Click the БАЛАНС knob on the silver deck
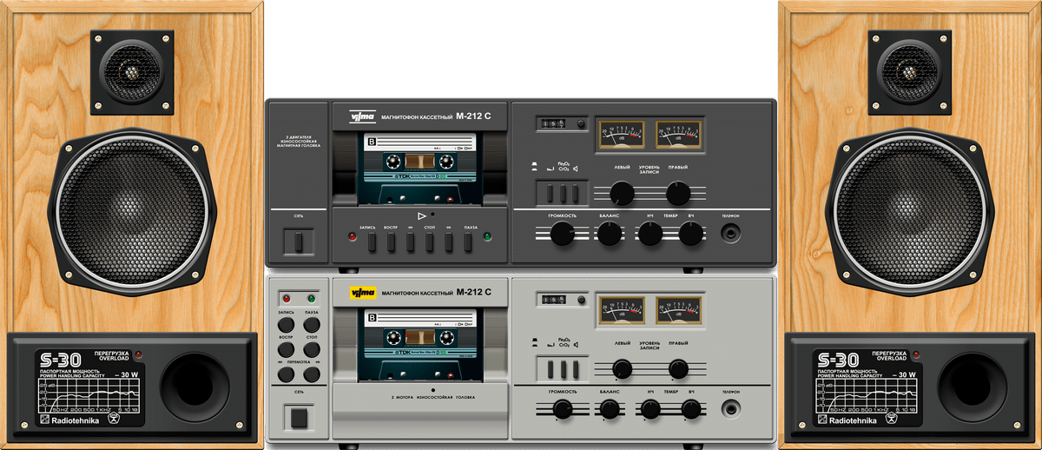 [x=610, y=410]
